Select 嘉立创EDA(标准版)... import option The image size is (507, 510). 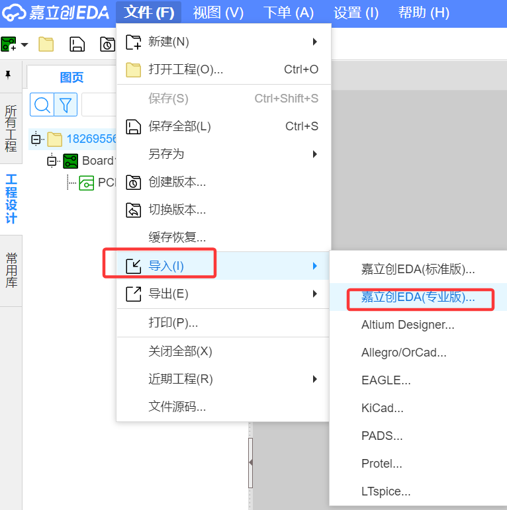[x=418, y=269]
